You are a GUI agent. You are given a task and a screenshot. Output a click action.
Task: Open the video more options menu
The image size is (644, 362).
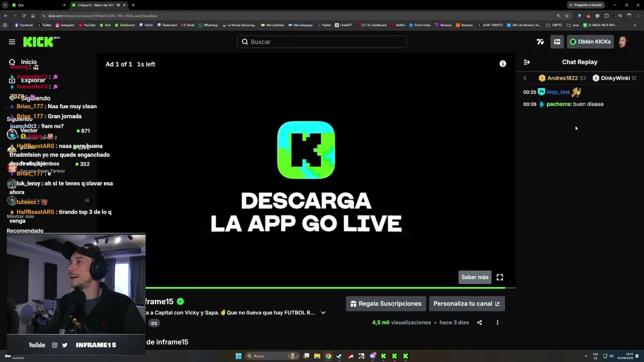[x=498, y=323]
